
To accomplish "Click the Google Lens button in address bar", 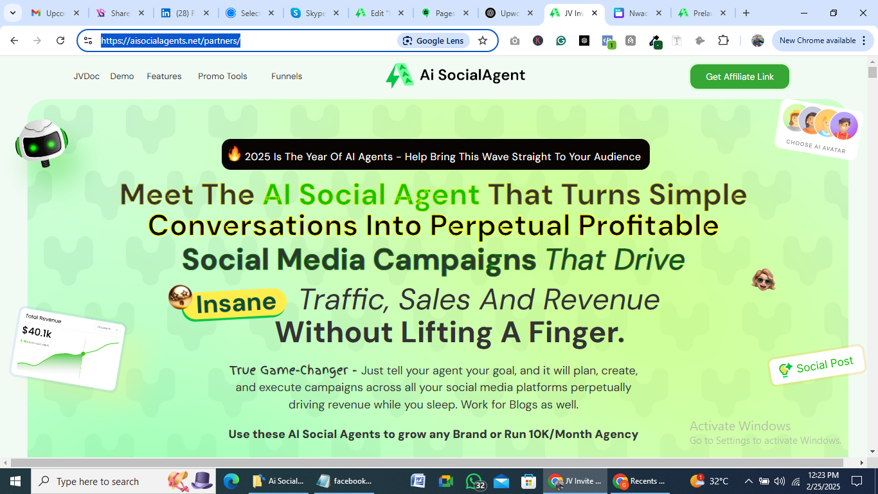I will [x=434, y=41].
